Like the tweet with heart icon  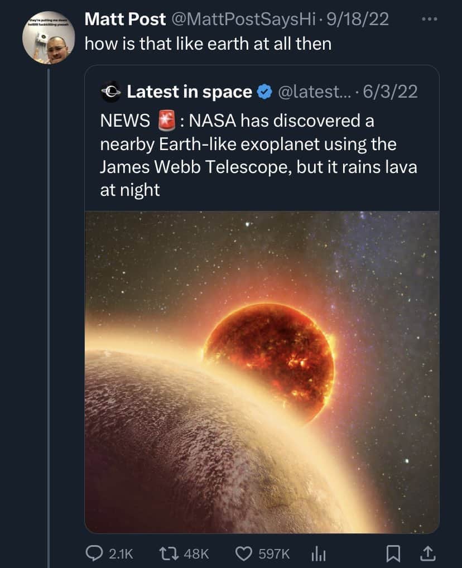(243, 553)
